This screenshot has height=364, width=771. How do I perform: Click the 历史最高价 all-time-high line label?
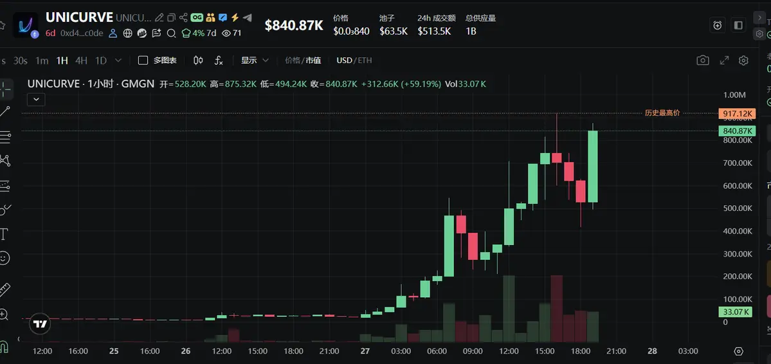click(x=662, y=113)
